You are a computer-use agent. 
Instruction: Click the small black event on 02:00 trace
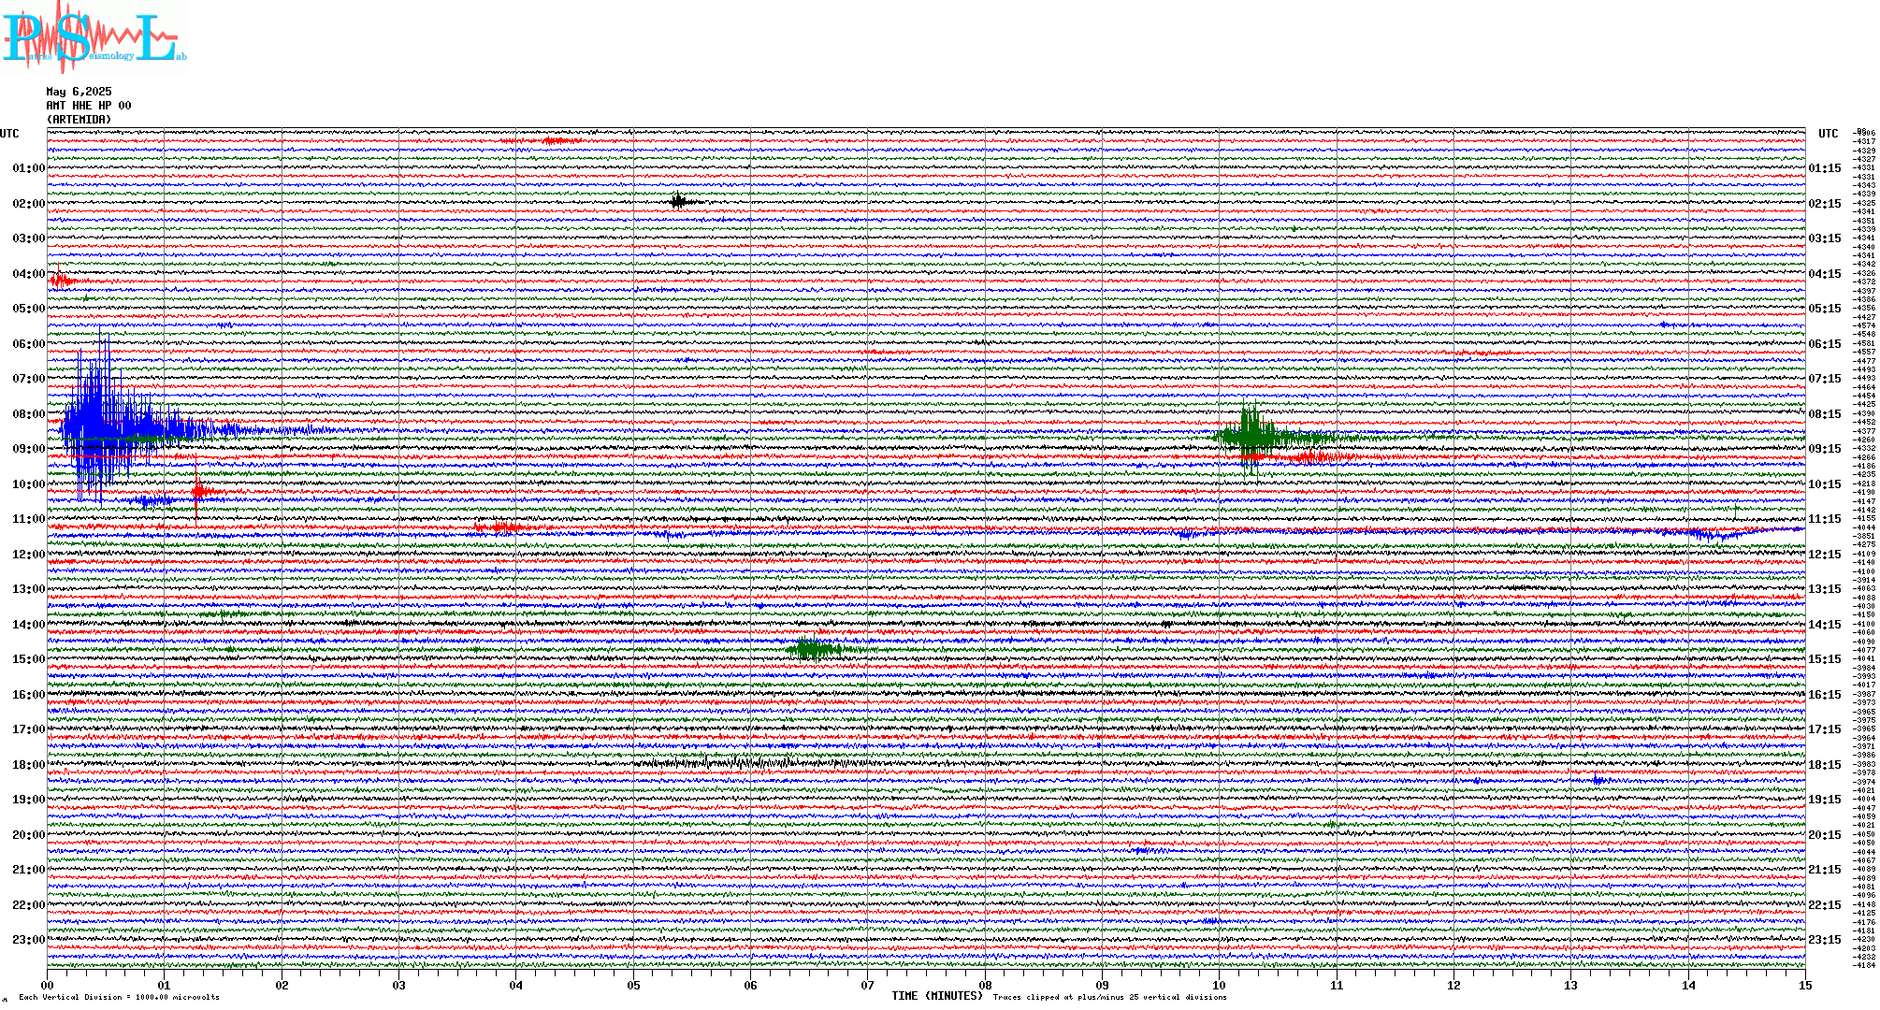click(x=680, y=201)
